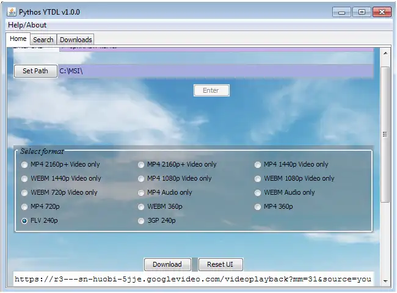Click the Pythos YTDL Java title bar icon
Screen dimensions: 397x293
12,12
